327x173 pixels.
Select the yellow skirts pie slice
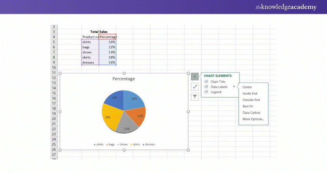point(110,116)
